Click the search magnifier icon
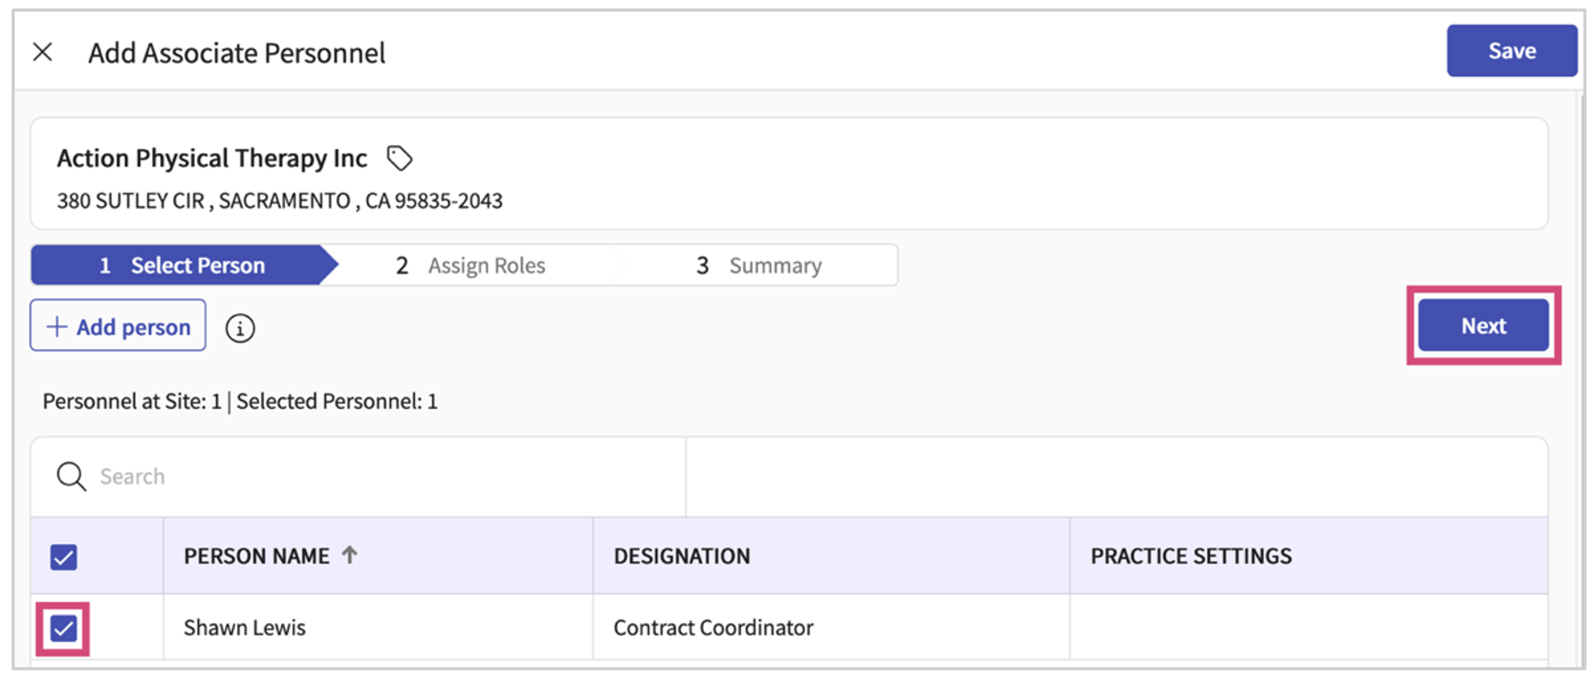 pos(71,476)
